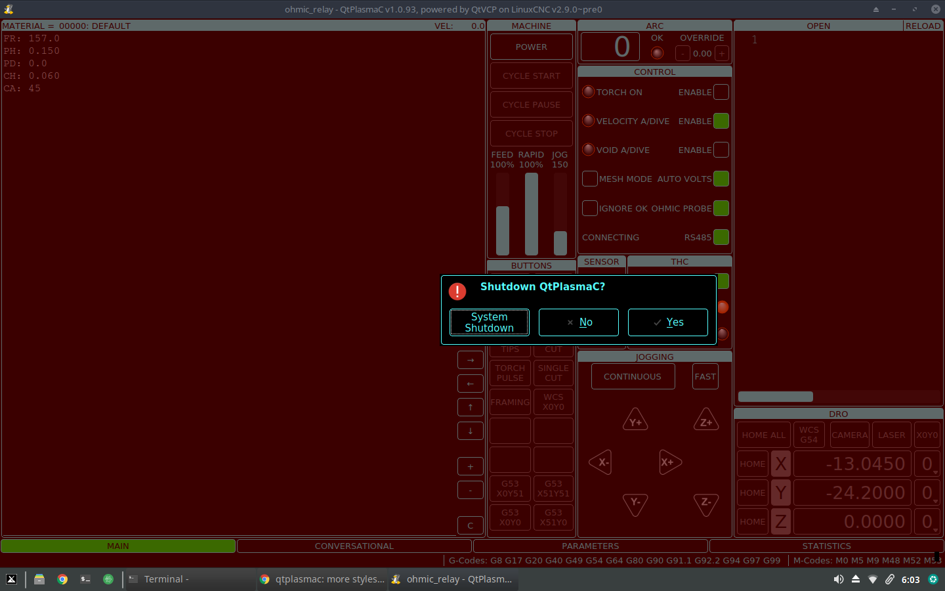
Task: Click HOME ALL button
Action: point(763,435)
